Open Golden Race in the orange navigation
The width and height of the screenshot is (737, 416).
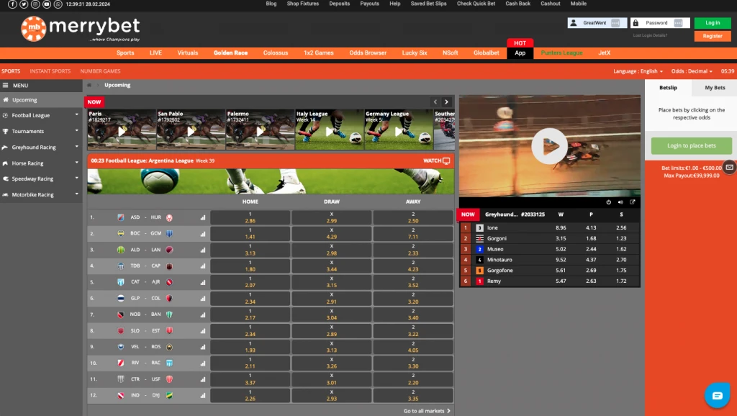230,53
